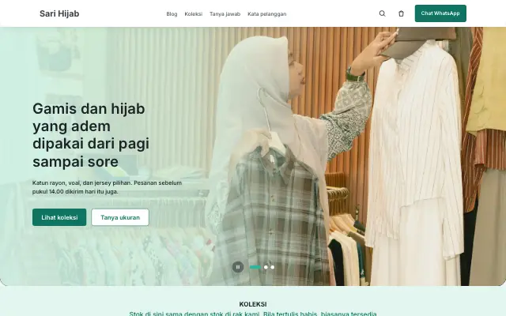Go to the third slide dot
This screenshot has height=316, width=506.
272,267
